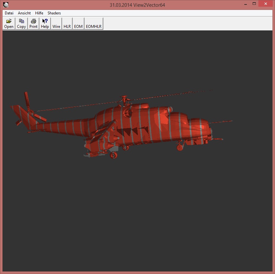Select the EOM toolbar button
This screenshot has width=275, height=274.
tap(78, 23)
